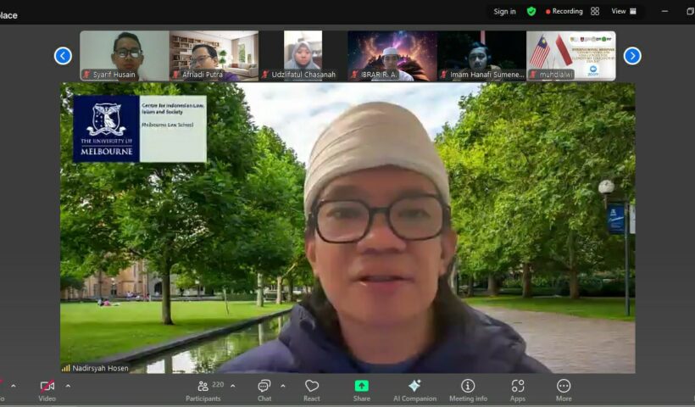This screenshot has width=695, height=407.
Task: Toggle the Video camera on
Action: (47, 387)
